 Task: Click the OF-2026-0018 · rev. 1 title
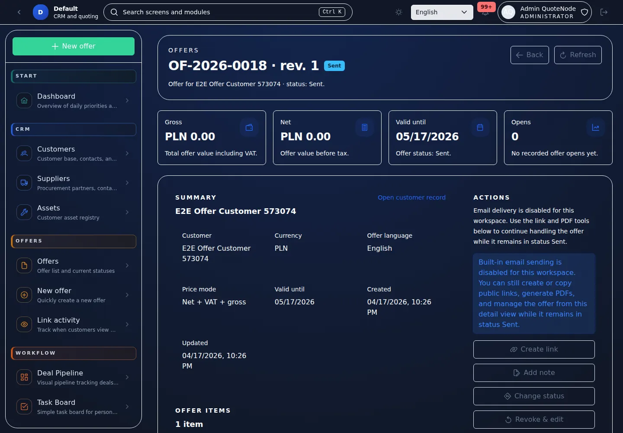click(244, 65)
